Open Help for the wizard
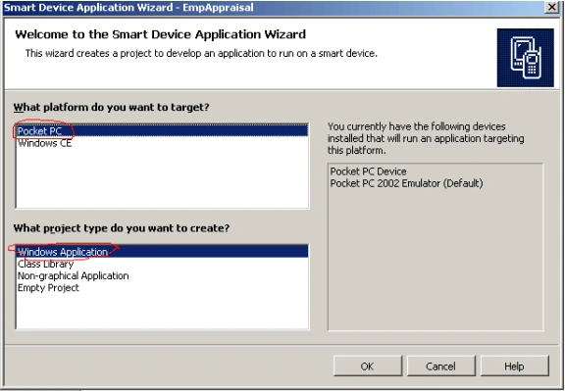Viewport: 565px width, 391px height. point(515,367)
